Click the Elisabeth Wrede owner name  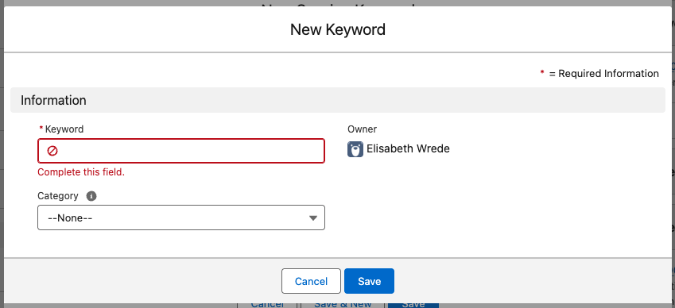(408, 149)
